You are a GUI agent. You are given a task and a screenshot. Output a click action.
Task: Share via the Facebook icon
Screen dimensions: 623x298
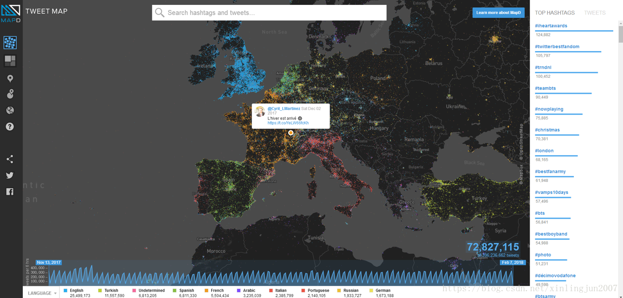tap(10, 192)
